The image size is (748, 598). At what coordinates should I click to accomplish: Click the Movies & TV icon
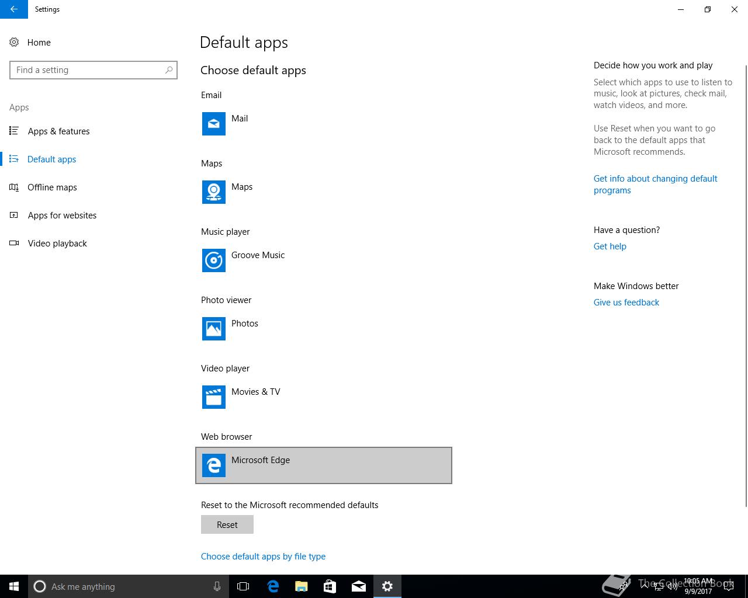click(214, 397)
